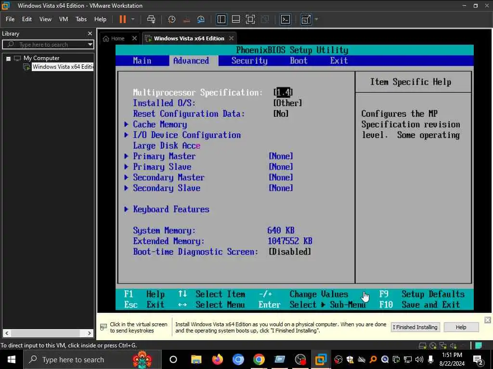Close the install hint bar
The image size is (493, 369).
point(488,320)
